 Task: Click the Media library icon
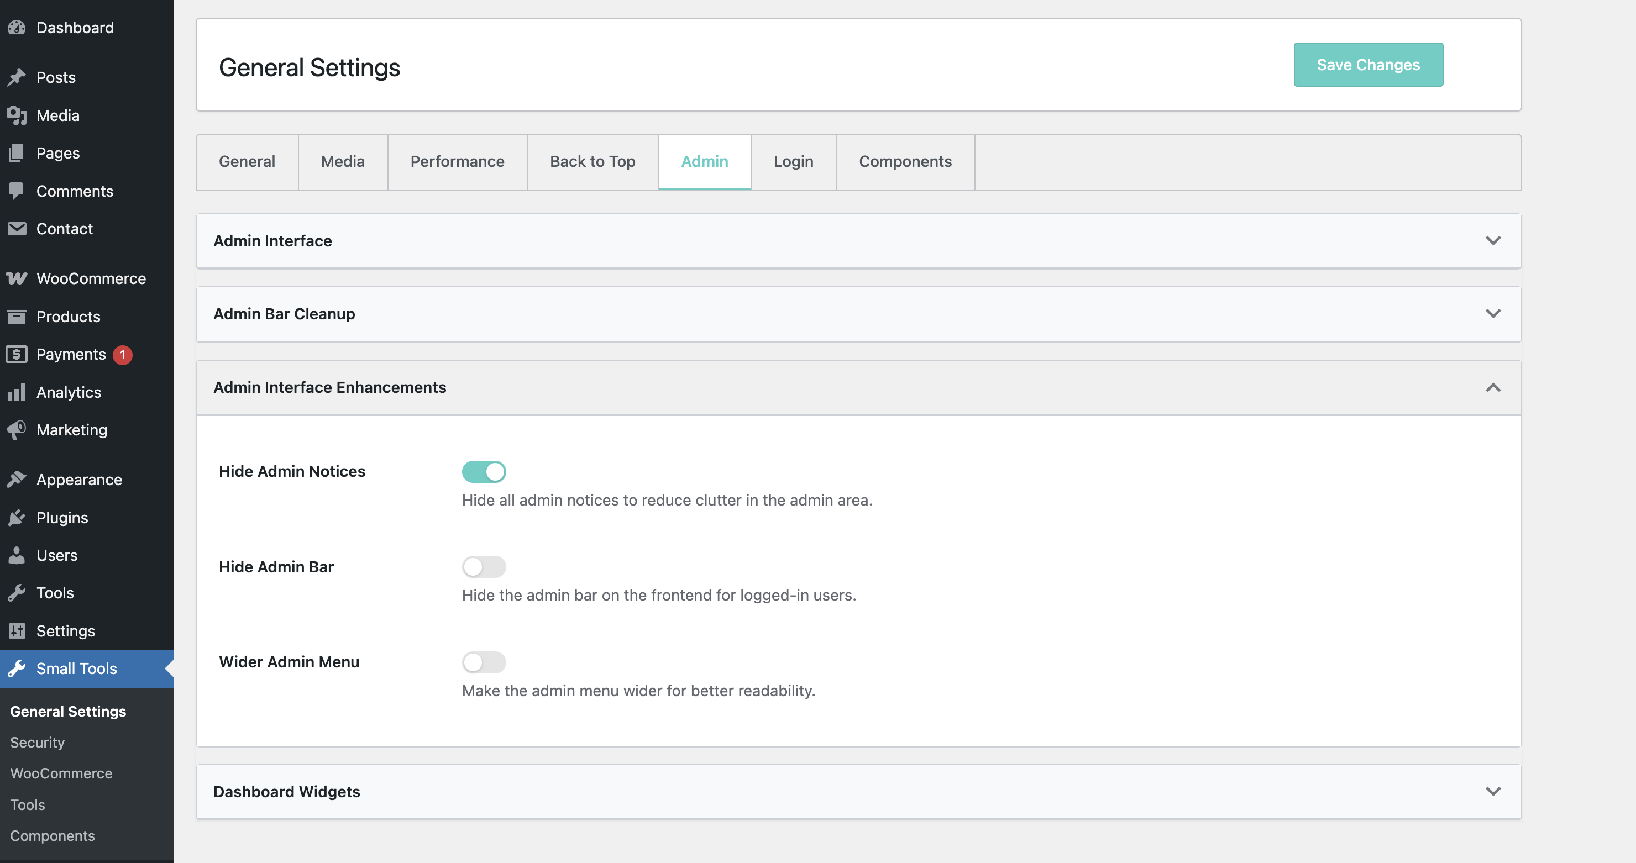click(17, 115)
